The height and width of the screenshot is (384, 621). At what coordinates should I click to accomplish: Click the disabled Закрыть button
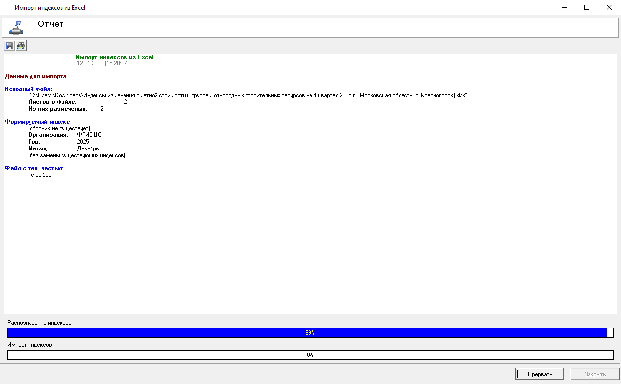[594, 374]
